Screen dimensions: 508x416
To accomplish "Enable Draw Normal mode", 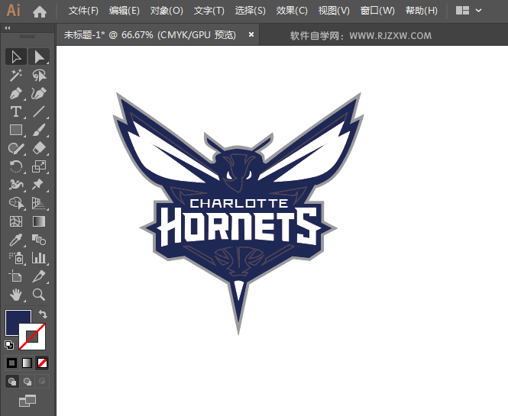I will pos(12,382).
